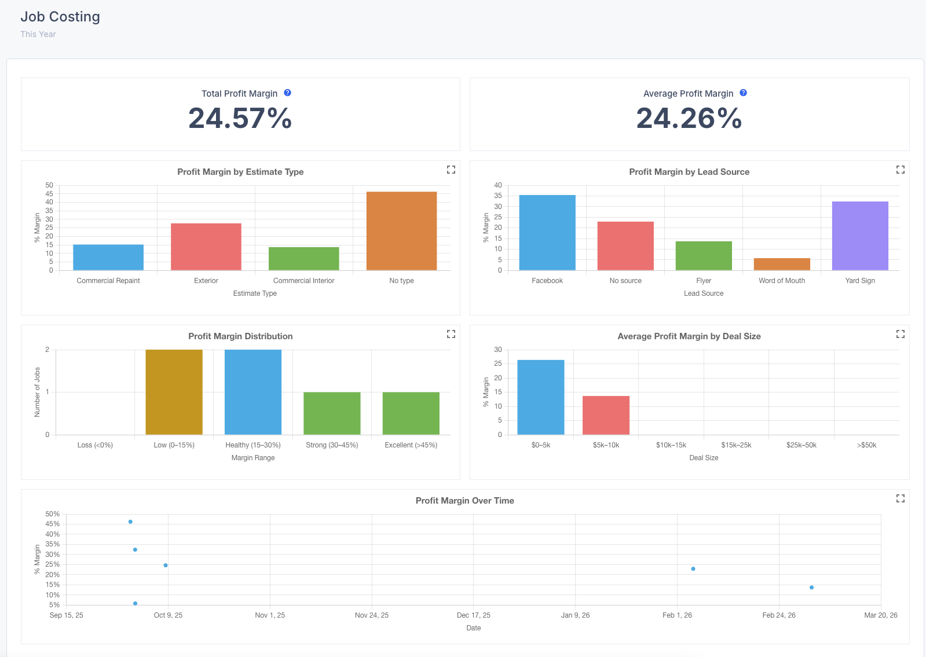
Task: Expand Profit Margin by Estimate Type chart fullscreen
Action: pos(451,170)
